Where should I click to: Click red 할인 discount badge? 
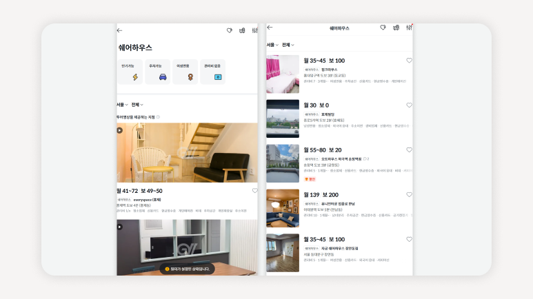[310, 179]
